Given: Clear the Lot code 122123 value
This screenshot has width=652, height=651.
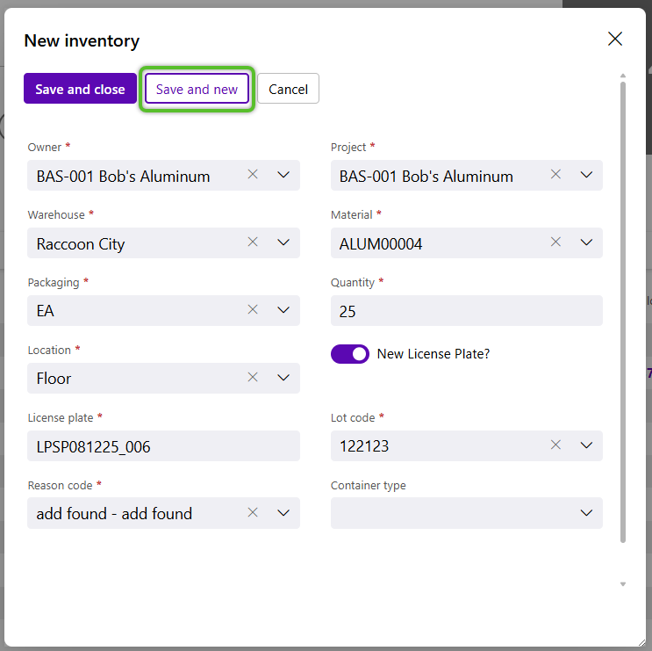Looking at the screenshot, I should 555,445.
